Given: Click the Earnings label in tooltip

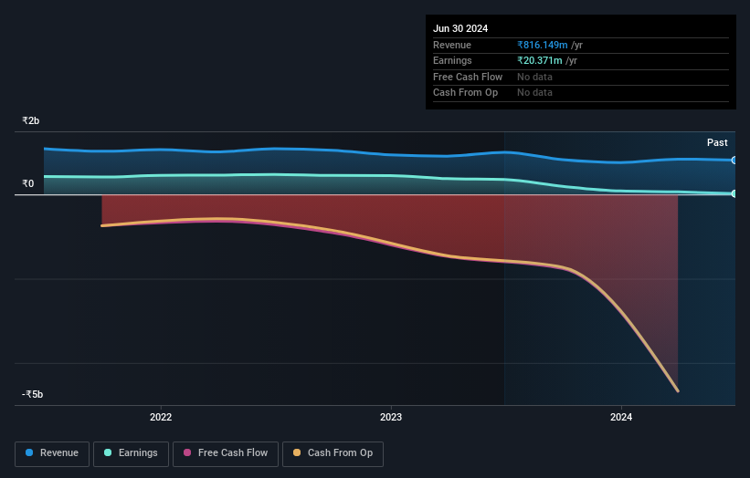Looking at the screenshot, I should coord(452,60).
